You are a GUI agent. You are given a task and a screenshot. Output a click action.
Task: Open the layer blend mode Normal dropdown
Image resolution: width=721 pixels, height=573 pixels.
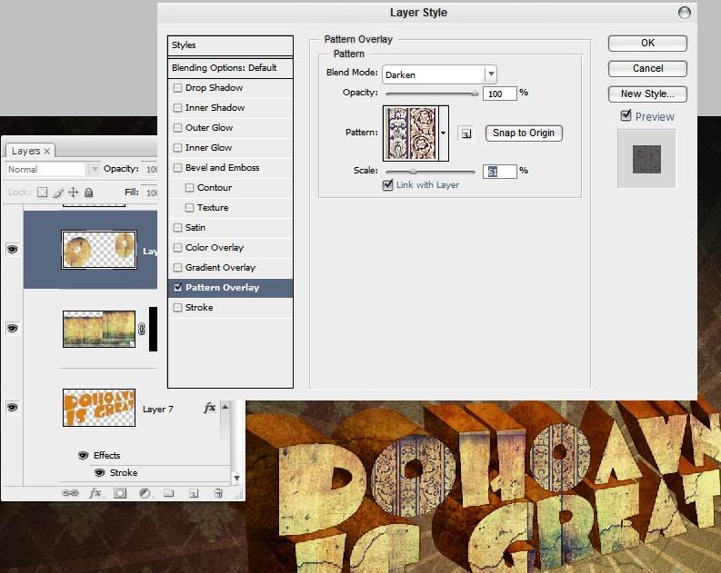coord(53,170)
